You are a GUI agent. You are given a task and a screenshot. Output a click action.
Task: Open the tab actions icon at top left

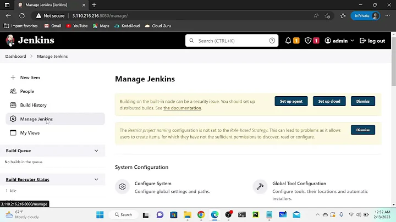(7, 5)
